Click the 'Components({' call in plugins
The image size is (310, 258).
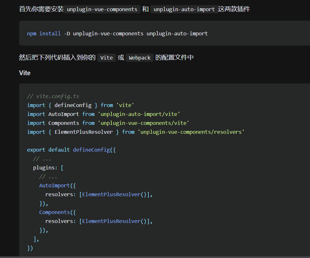[57, 212]
